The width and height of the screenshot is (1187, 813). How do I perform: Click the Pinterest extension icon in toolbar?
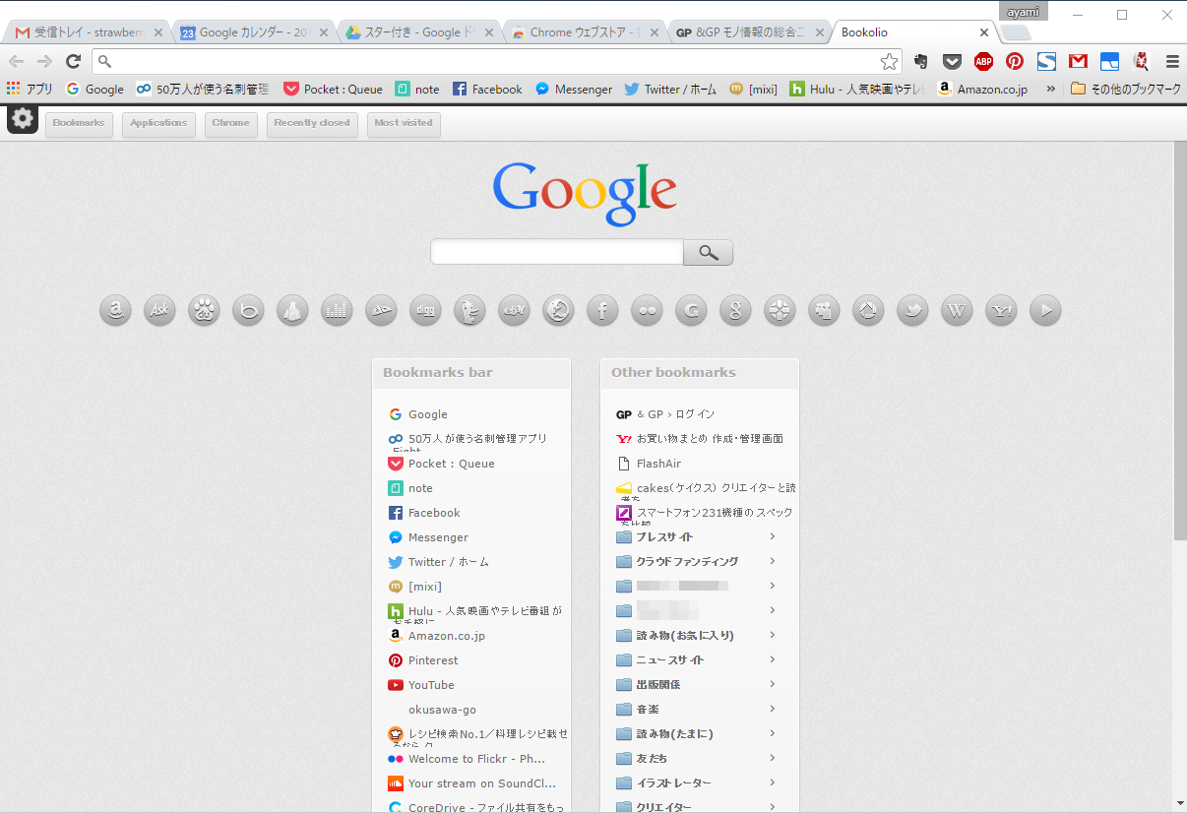tap(1015, 61)
